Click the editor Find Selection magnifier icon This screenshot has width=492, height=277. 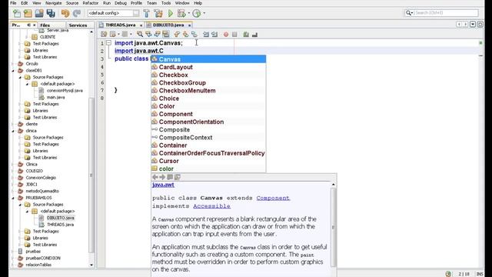[140, 34]
